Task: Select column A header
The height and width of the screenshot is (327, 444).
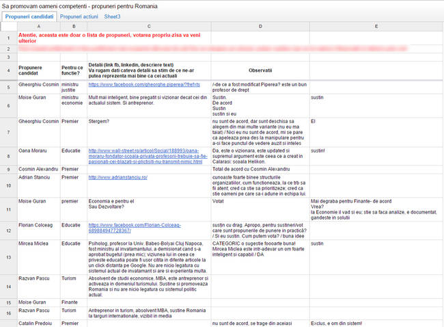Action: [x=39, y=27]
